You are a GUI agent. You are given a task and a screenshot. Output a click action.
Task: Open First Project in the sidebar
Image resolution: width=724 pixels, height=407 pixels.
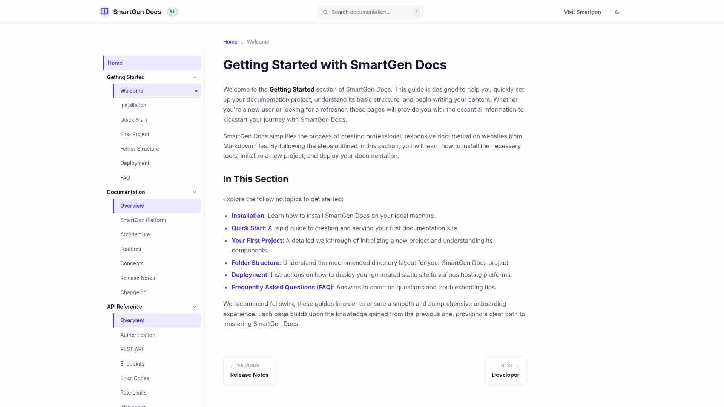157,134
